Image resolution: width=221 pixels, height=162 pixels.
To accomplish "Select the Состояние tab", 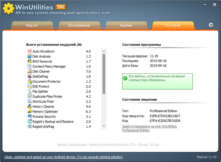I will 172,25.
